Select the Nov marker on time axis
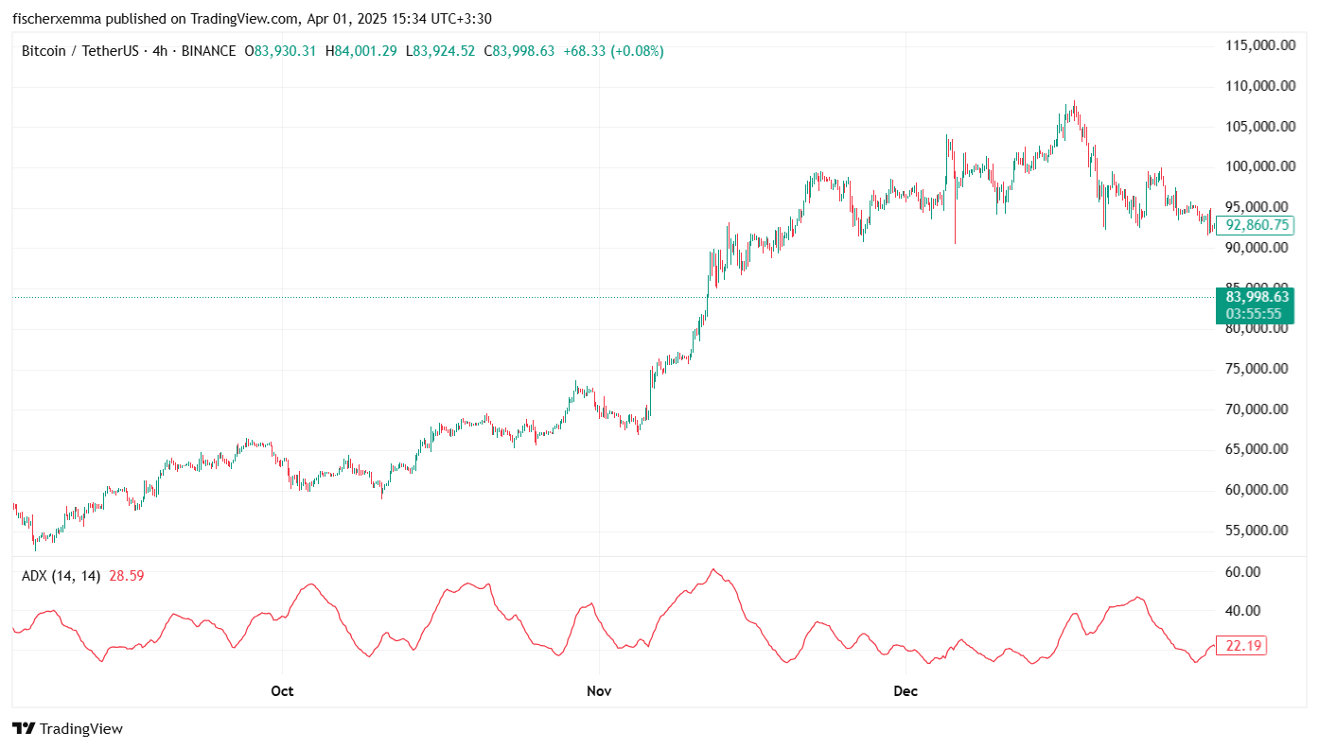Viewport: 1319px width, 749px height. (x=599, y=691)
